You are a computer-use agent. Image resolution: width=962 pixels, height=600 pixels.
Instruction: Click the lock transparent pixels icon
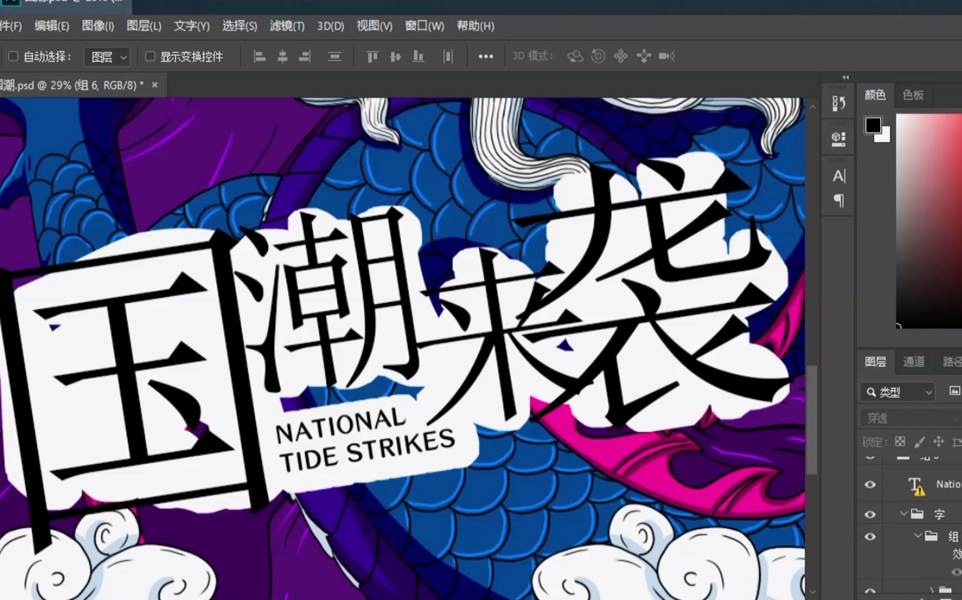point(900,442)
